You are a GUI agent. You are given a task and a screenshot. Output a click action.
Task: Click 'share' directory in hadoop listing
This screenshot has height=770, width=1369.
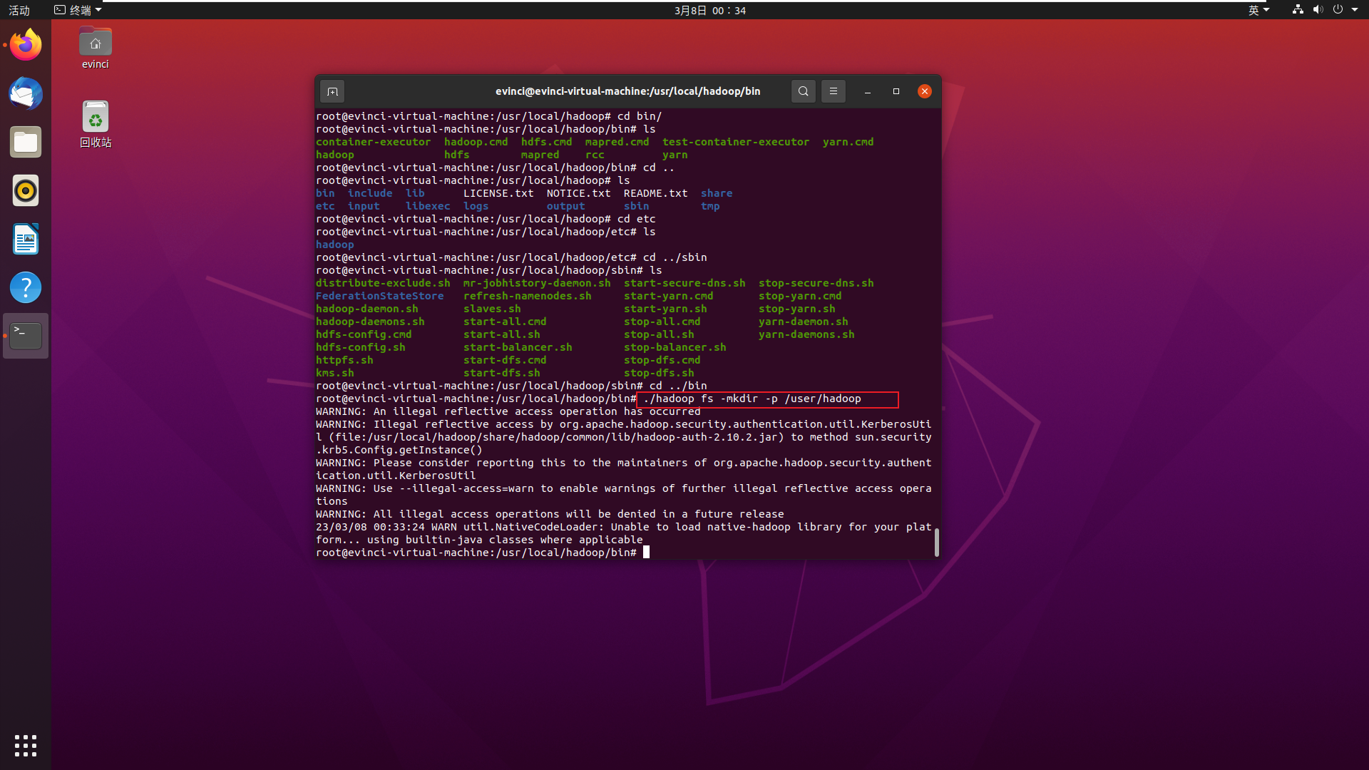click(x=717, y=193)
